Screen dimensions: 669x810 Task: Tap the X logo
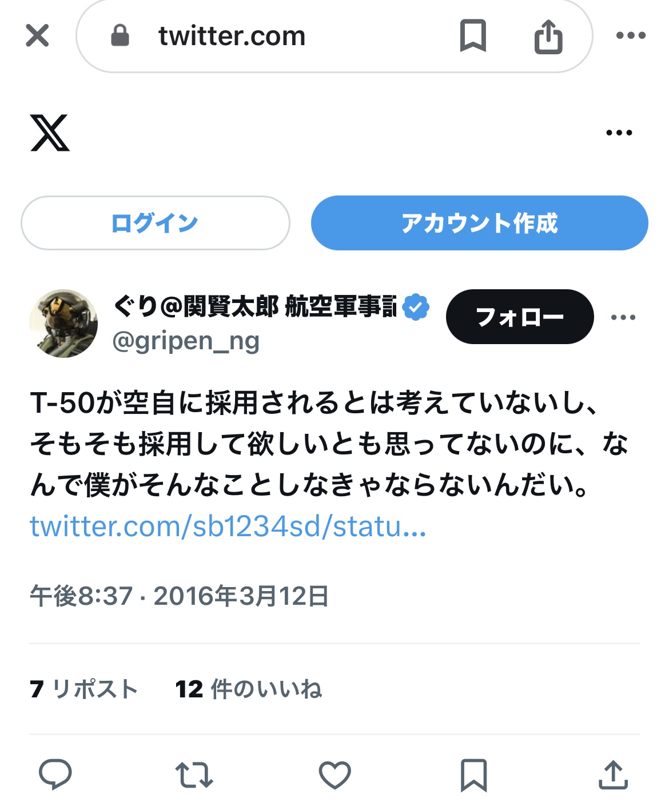tap(50, 133)
